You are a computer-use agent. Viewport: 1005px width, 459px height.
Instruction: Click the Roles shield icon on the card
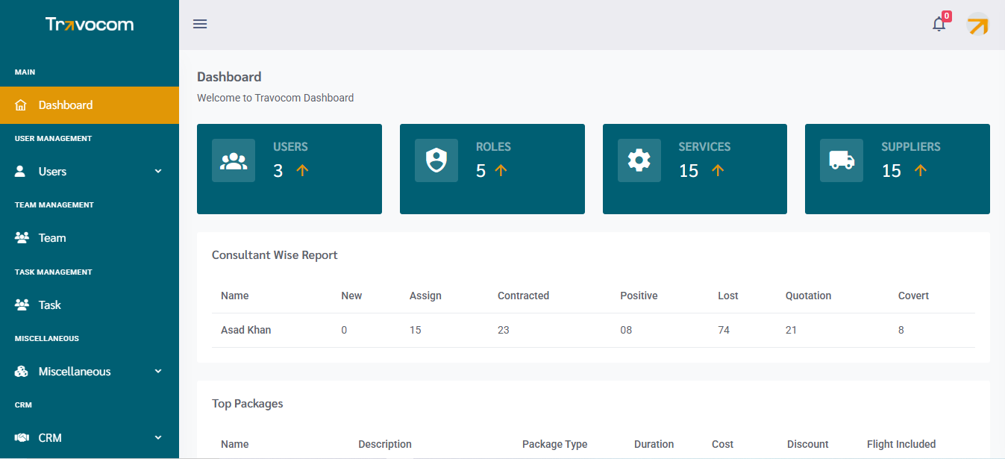click(x=436, y=160)
